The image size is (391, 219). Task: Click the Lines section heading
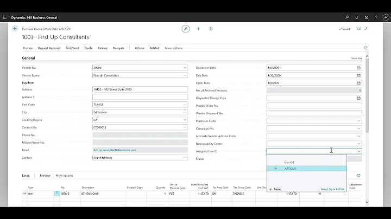point(26,176)
